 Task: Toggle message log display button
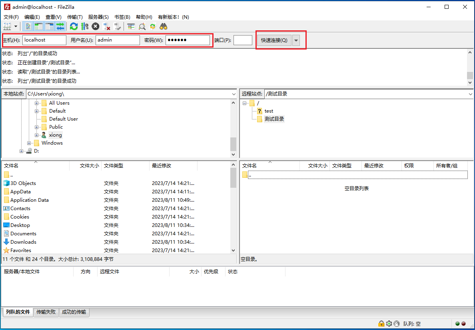[28, 26]
